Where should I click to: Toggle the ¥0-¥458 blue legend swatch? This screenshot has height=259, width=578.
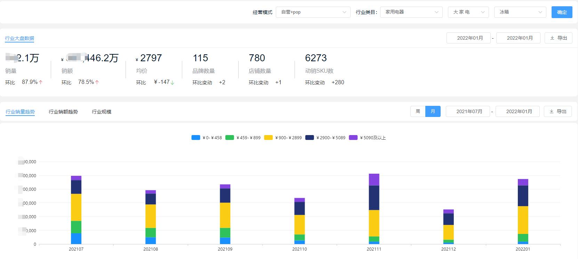196,138
